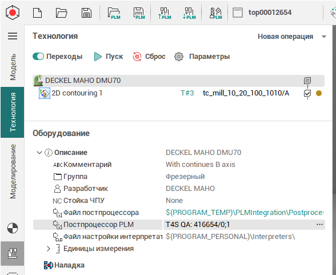Click the machine setup sidebar icon
Screen dimensions: 336x275
click(x=13, y=253)
